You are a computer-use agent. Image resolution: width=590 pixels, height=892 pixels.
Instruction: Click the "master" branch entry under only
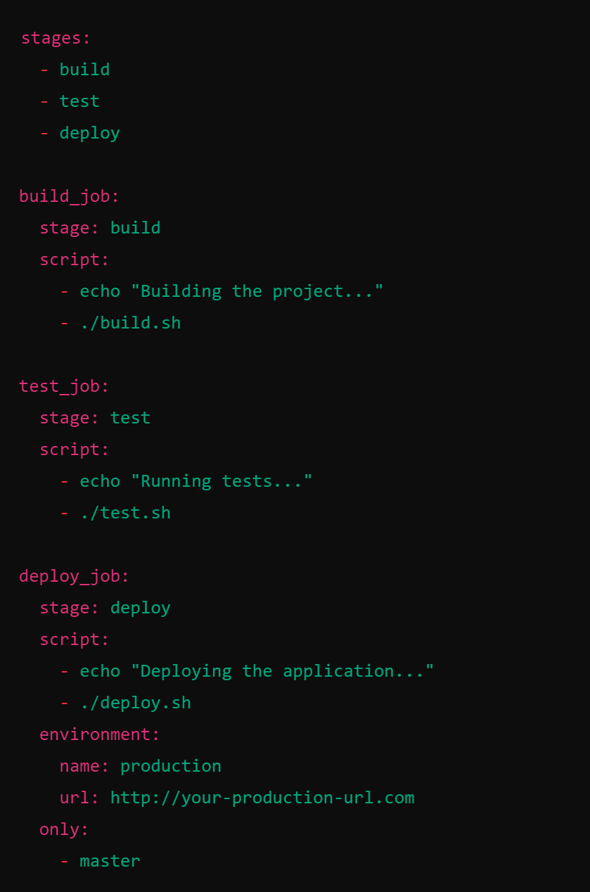[110, 861]
